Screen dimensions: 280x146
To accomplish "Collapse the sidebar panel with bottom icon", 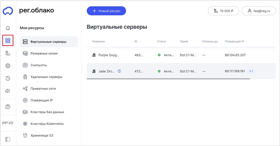I will (x=8, y=139).
